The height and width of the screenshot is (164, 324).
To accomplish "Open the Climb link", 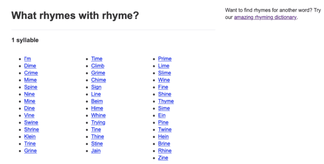I will 98,66.
